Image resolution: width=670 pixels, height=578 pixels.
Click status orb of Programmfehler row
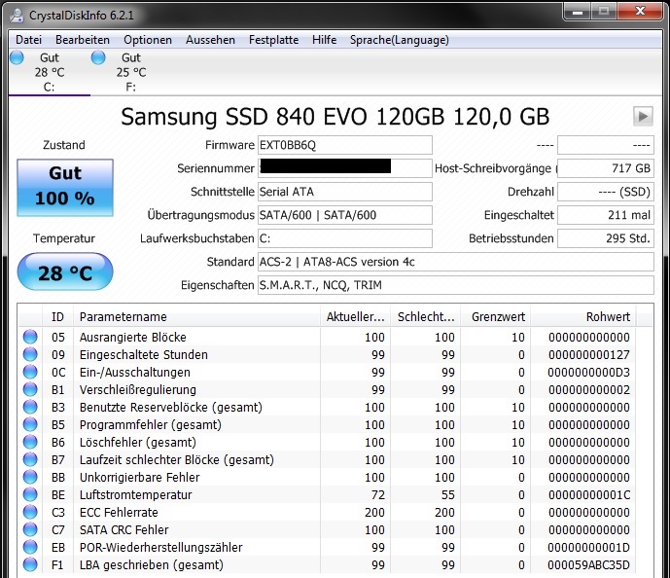click(30, 424)
